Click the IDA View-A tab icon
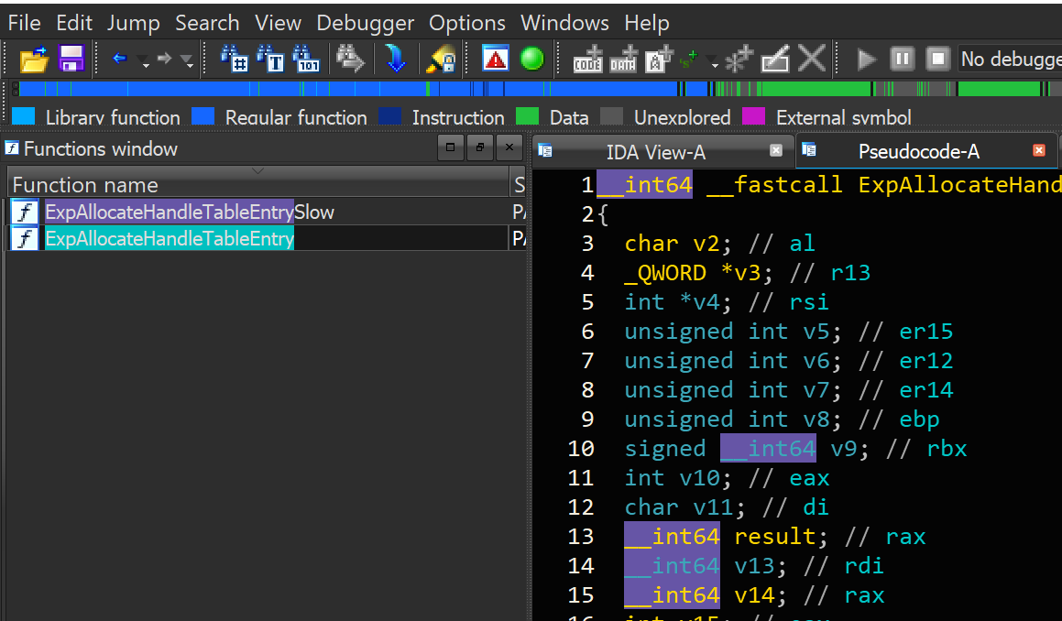This screenshot has width=1062, height=621. (545, 150)
